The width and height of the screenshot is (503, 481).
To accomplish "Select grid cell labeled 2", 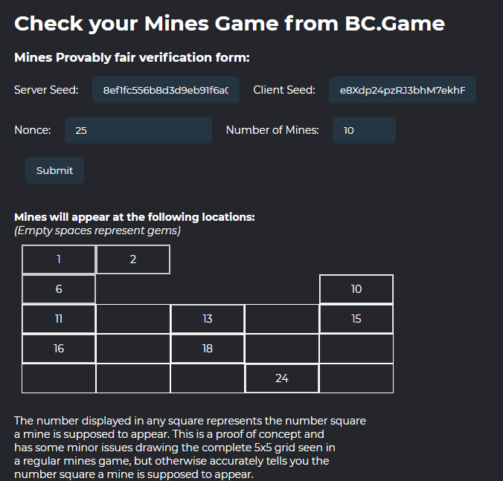I will coord(133,259).
